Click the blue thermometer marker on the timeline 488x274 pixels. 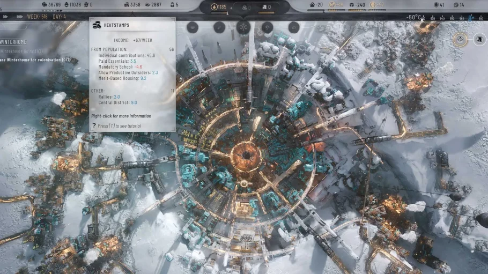point(471,18)
